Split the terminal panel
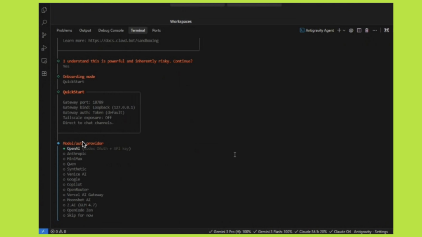The height and width of the screenshot is (237, 422). tap(359, 30)
